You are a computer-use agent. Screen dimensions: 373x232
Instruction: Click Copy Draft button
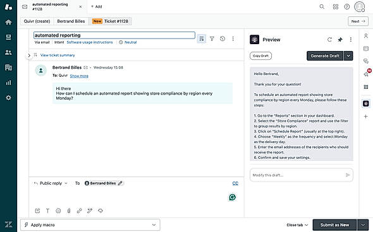point(260,55)
